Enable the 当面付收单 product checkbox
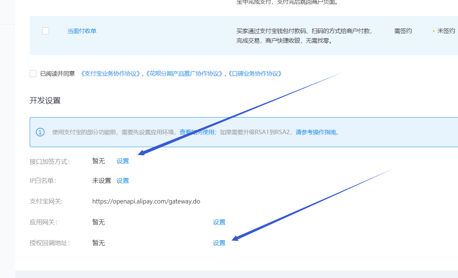Image resolution: width=458 pixels, height=278 pixels. click(x=45, y=31)
